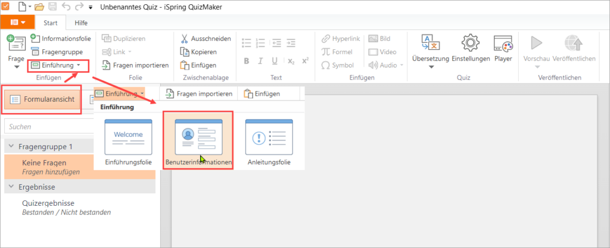Click the save disk icon in title bar
The image size is (610, 248).
[53, 7]
